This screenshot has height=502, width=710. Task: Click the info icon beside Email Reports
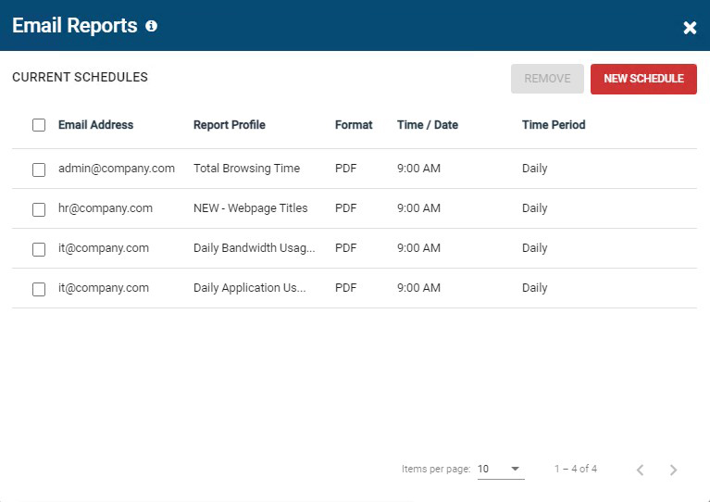pyautogui.click(x=151, y=26)
